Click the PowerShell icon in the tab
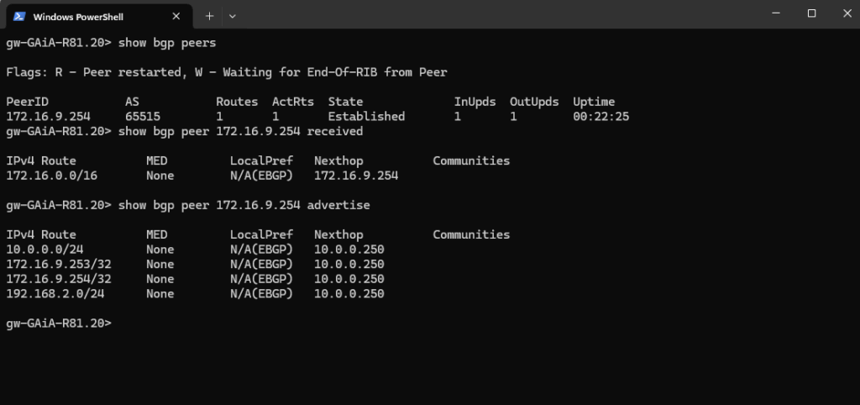The image size is (860, 405). click(18, 17)
